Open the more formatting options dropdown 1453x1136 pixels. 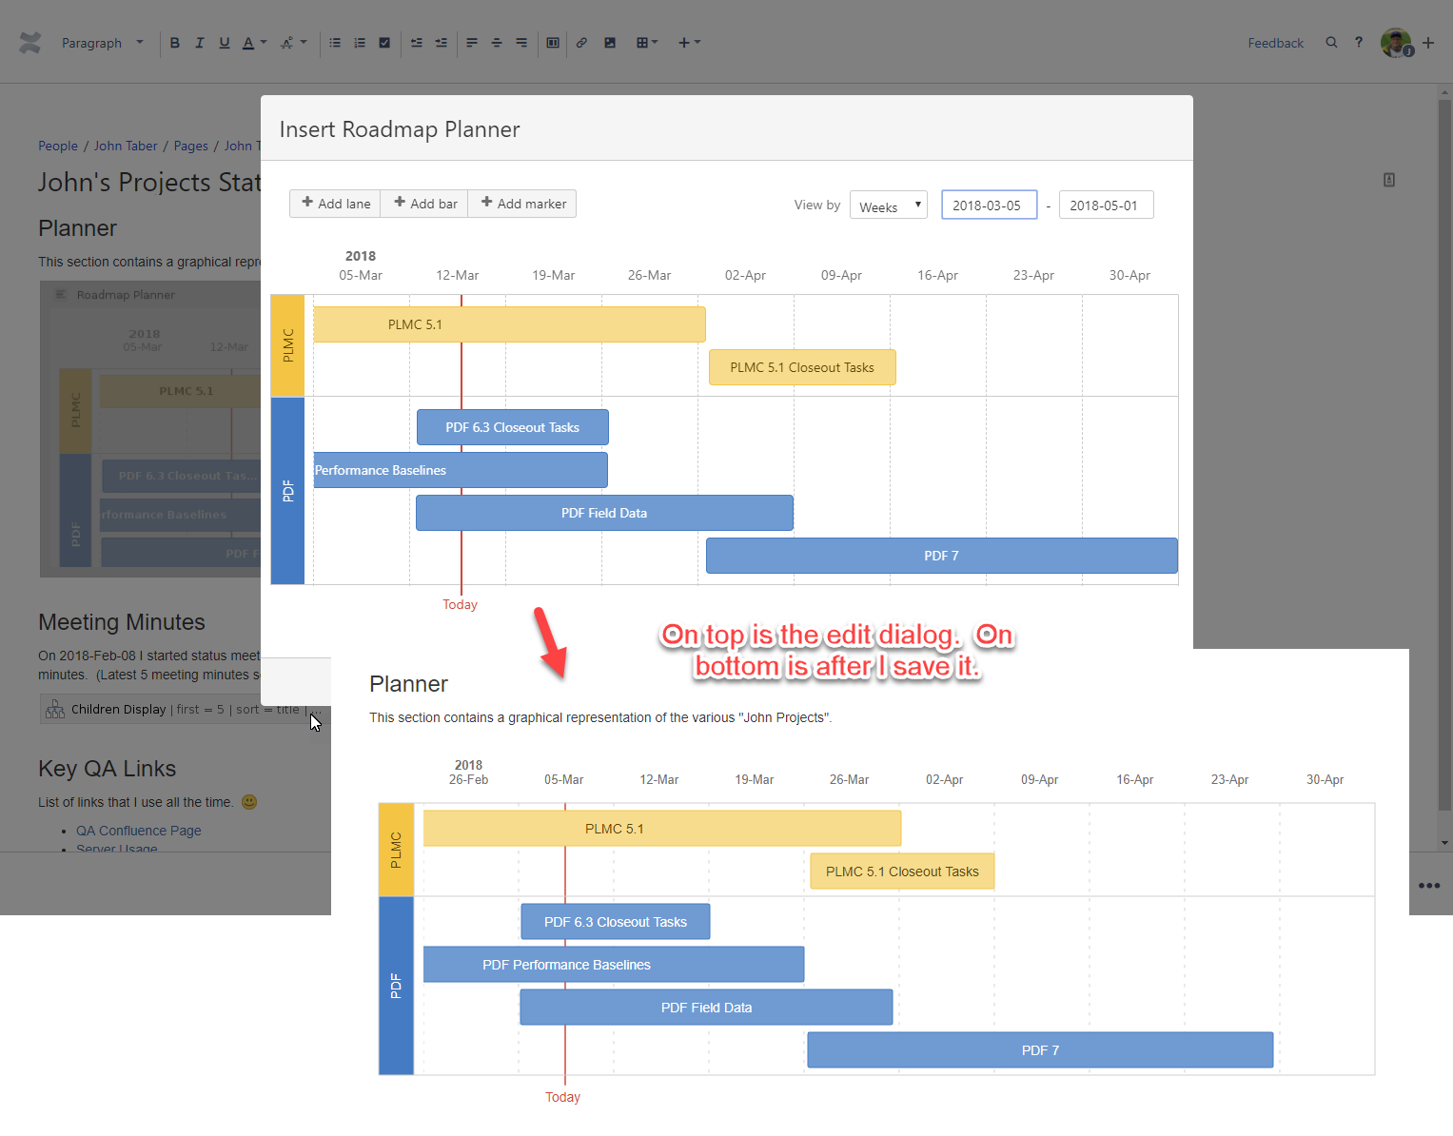click(293, 43)
